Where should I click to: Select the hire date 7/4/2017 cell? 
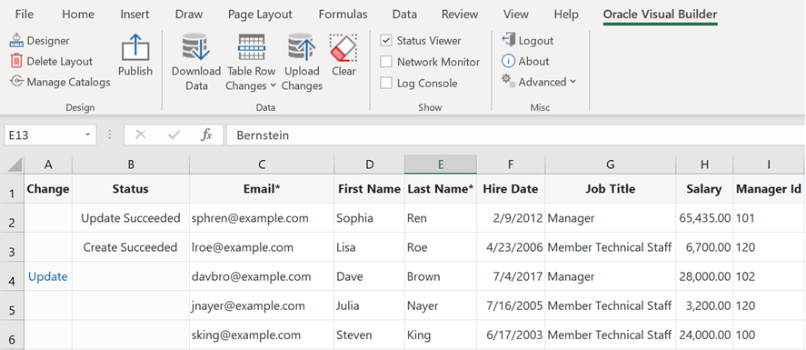click(511, 276)
